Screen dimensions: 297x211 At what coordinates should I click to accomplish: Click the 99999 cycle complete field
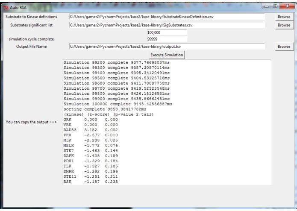point(167,39)
